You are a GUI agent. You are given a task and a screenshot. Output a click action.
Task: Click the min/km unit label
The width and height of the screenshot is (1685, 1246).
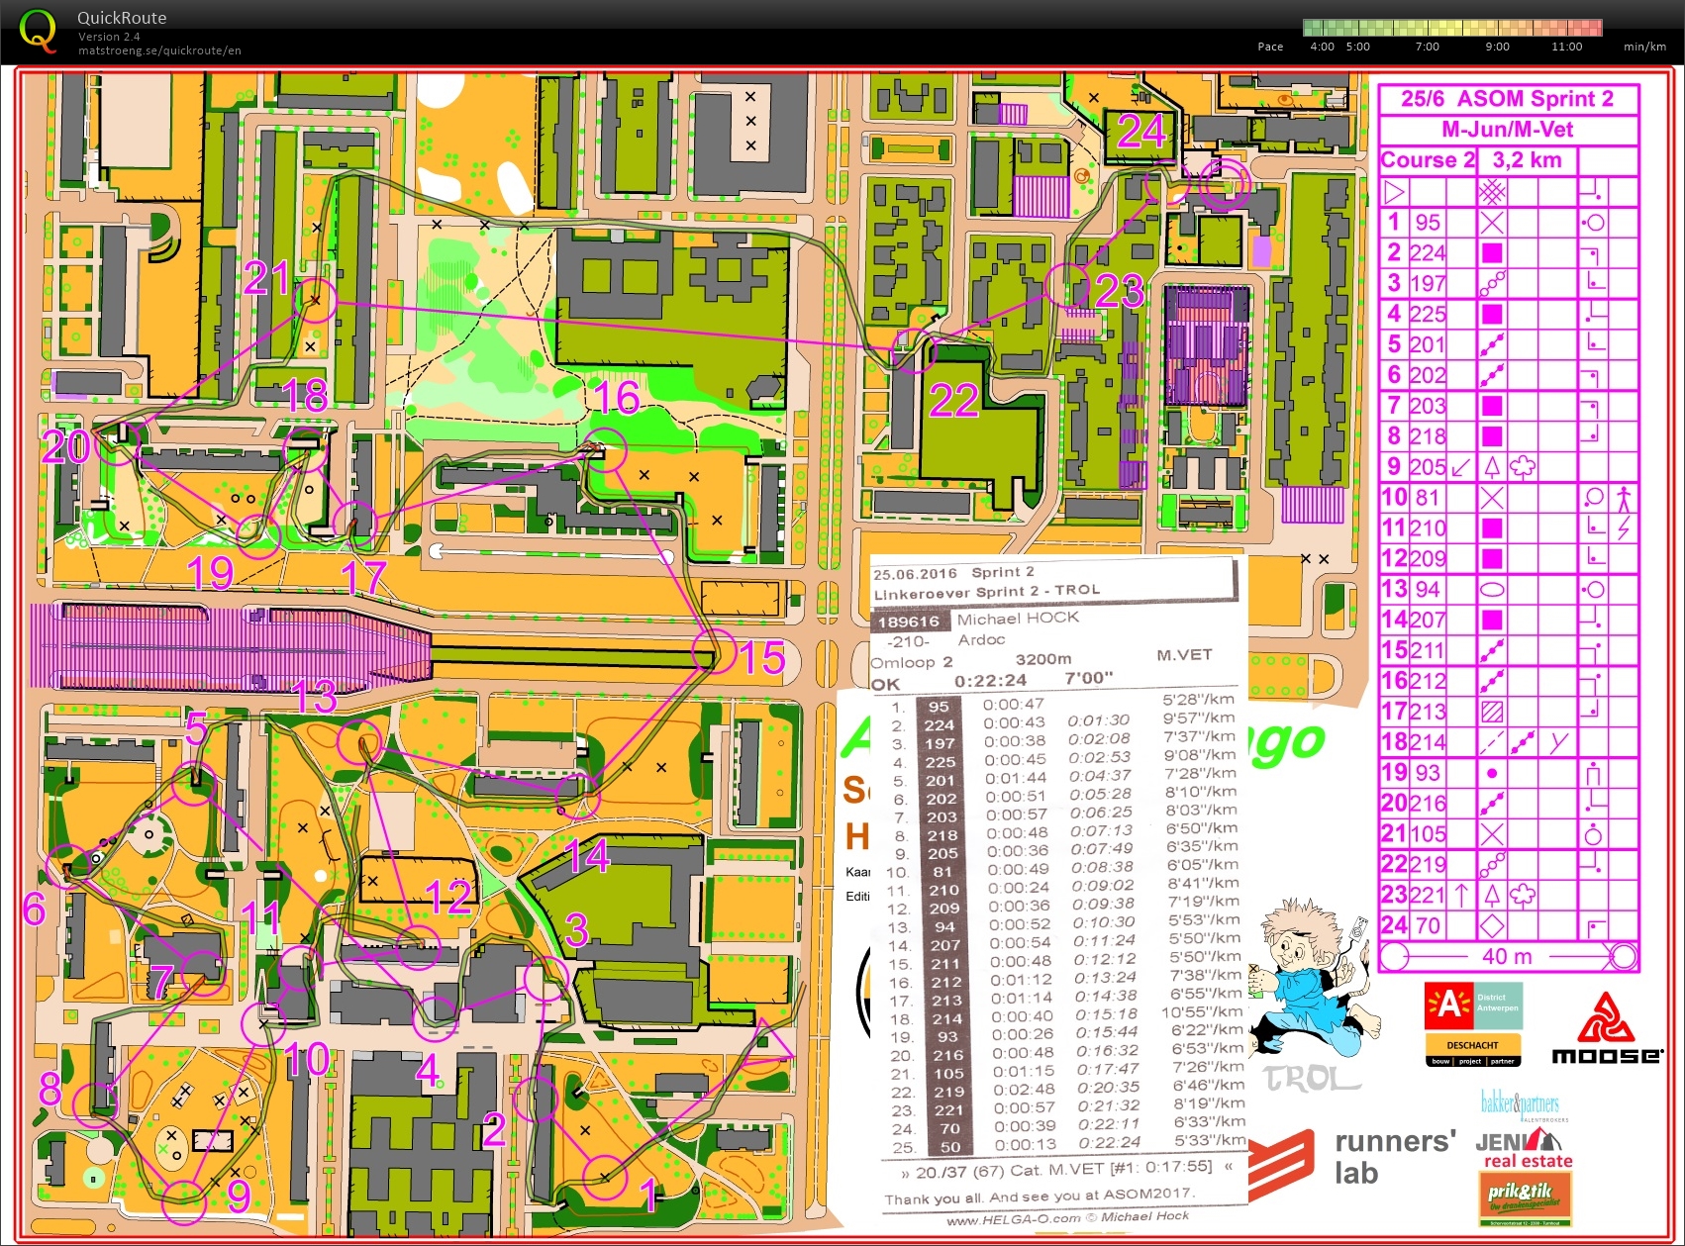pos(1644,47)
